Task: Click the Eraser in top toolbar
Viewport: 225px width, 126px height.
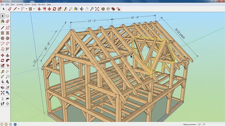Action: 10,9
